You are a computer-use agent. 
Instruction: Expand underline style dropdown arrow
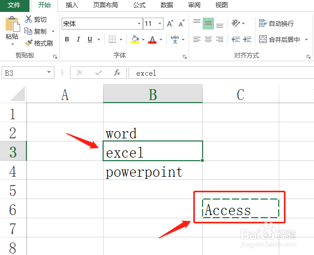click(99, 39)
